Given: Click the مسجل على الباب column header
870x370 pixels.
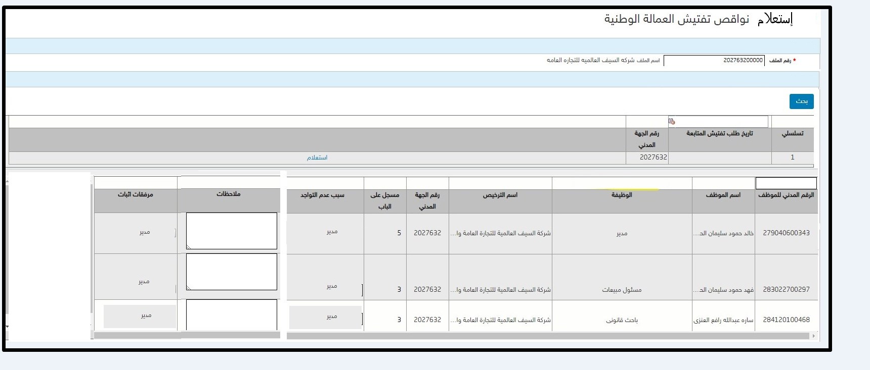Looking at the screenshot, I should [384, 200].
